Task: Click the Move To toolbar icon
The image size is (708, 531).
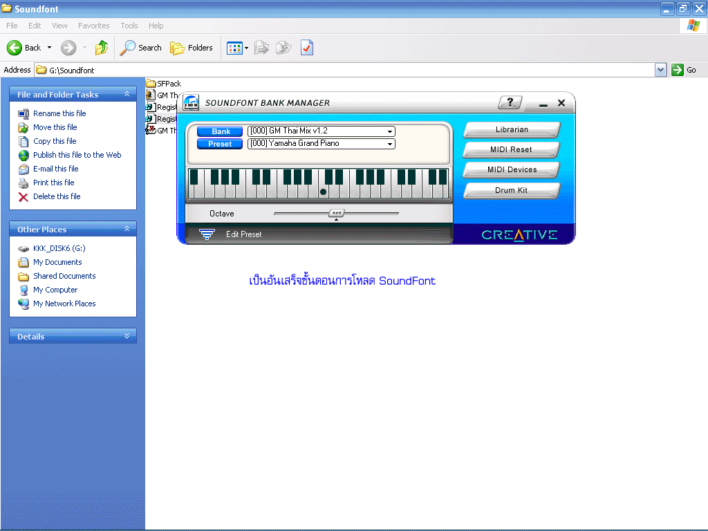Action: point(261,48)
